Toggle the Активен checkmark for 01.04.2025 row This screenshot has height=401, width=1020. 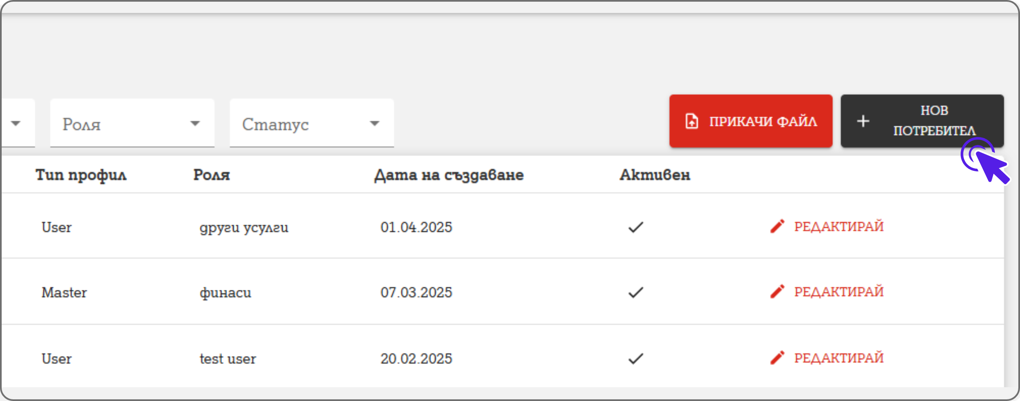[635, 227]
